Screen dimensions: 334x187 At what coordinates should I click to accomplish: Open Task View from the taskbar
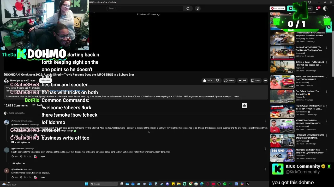pyautogui.click(x=121, y=184)
